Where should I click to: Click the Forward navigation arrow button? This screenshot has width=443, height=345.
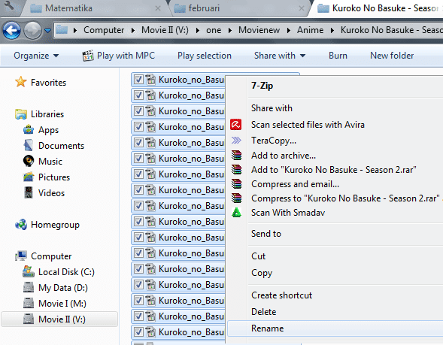coord(32,30)
